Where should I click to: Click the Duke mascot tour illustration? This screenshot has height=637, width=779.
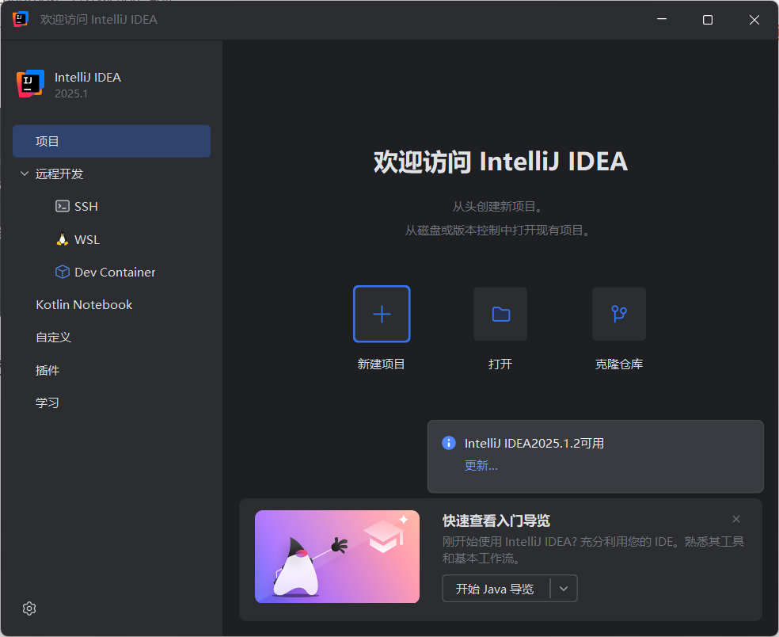coord(336,556)
